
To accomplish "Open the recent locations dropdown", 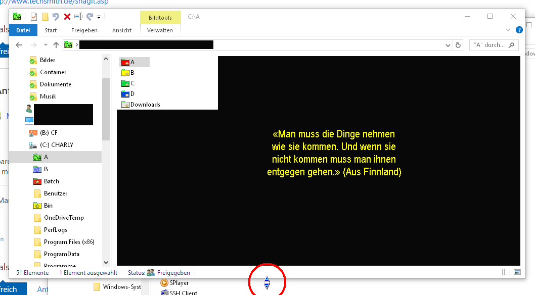I will 46,45.
